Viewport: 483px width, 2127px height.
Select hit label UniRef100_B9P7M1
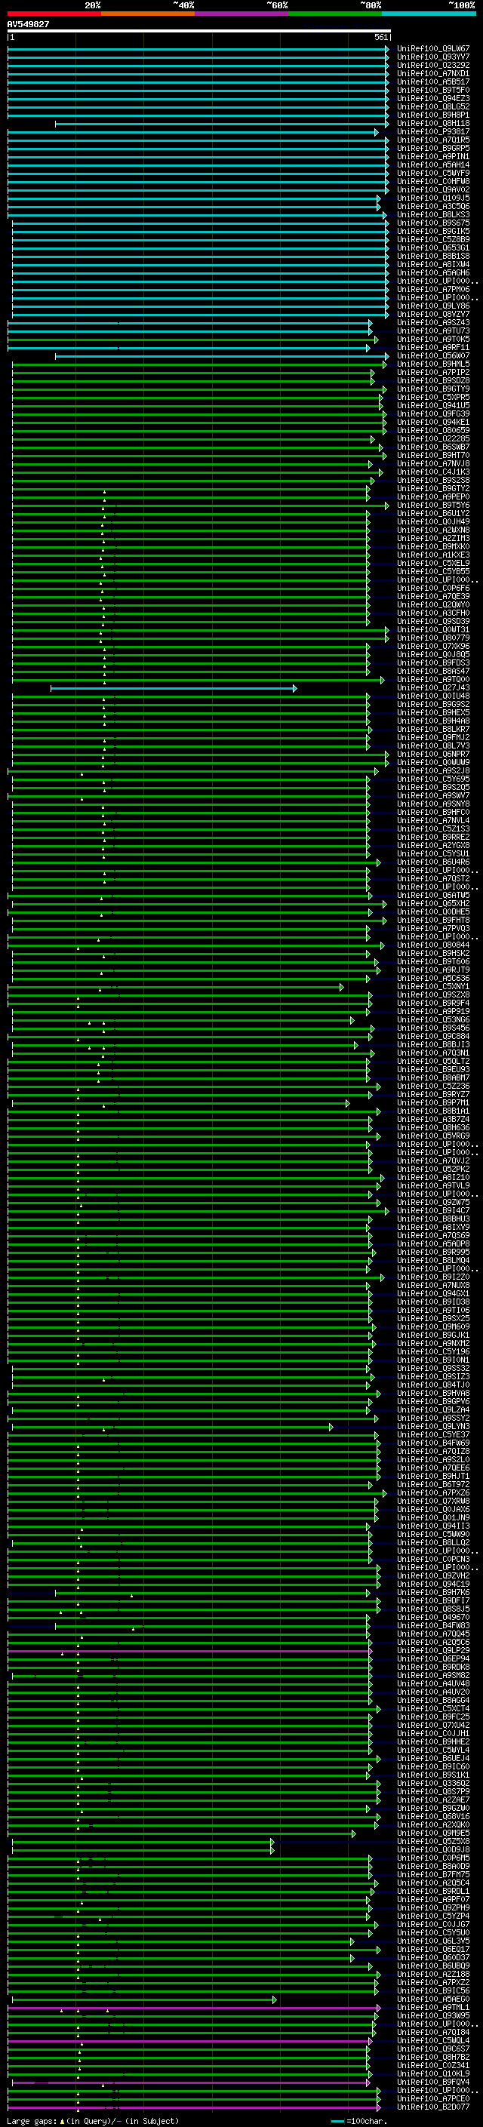[x=432, y=1102]
